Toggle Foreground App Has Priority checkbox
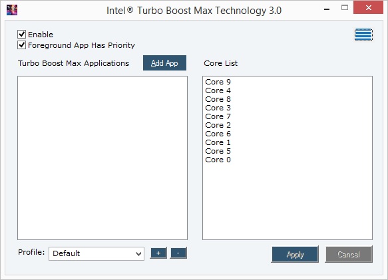 coord(21,45)
